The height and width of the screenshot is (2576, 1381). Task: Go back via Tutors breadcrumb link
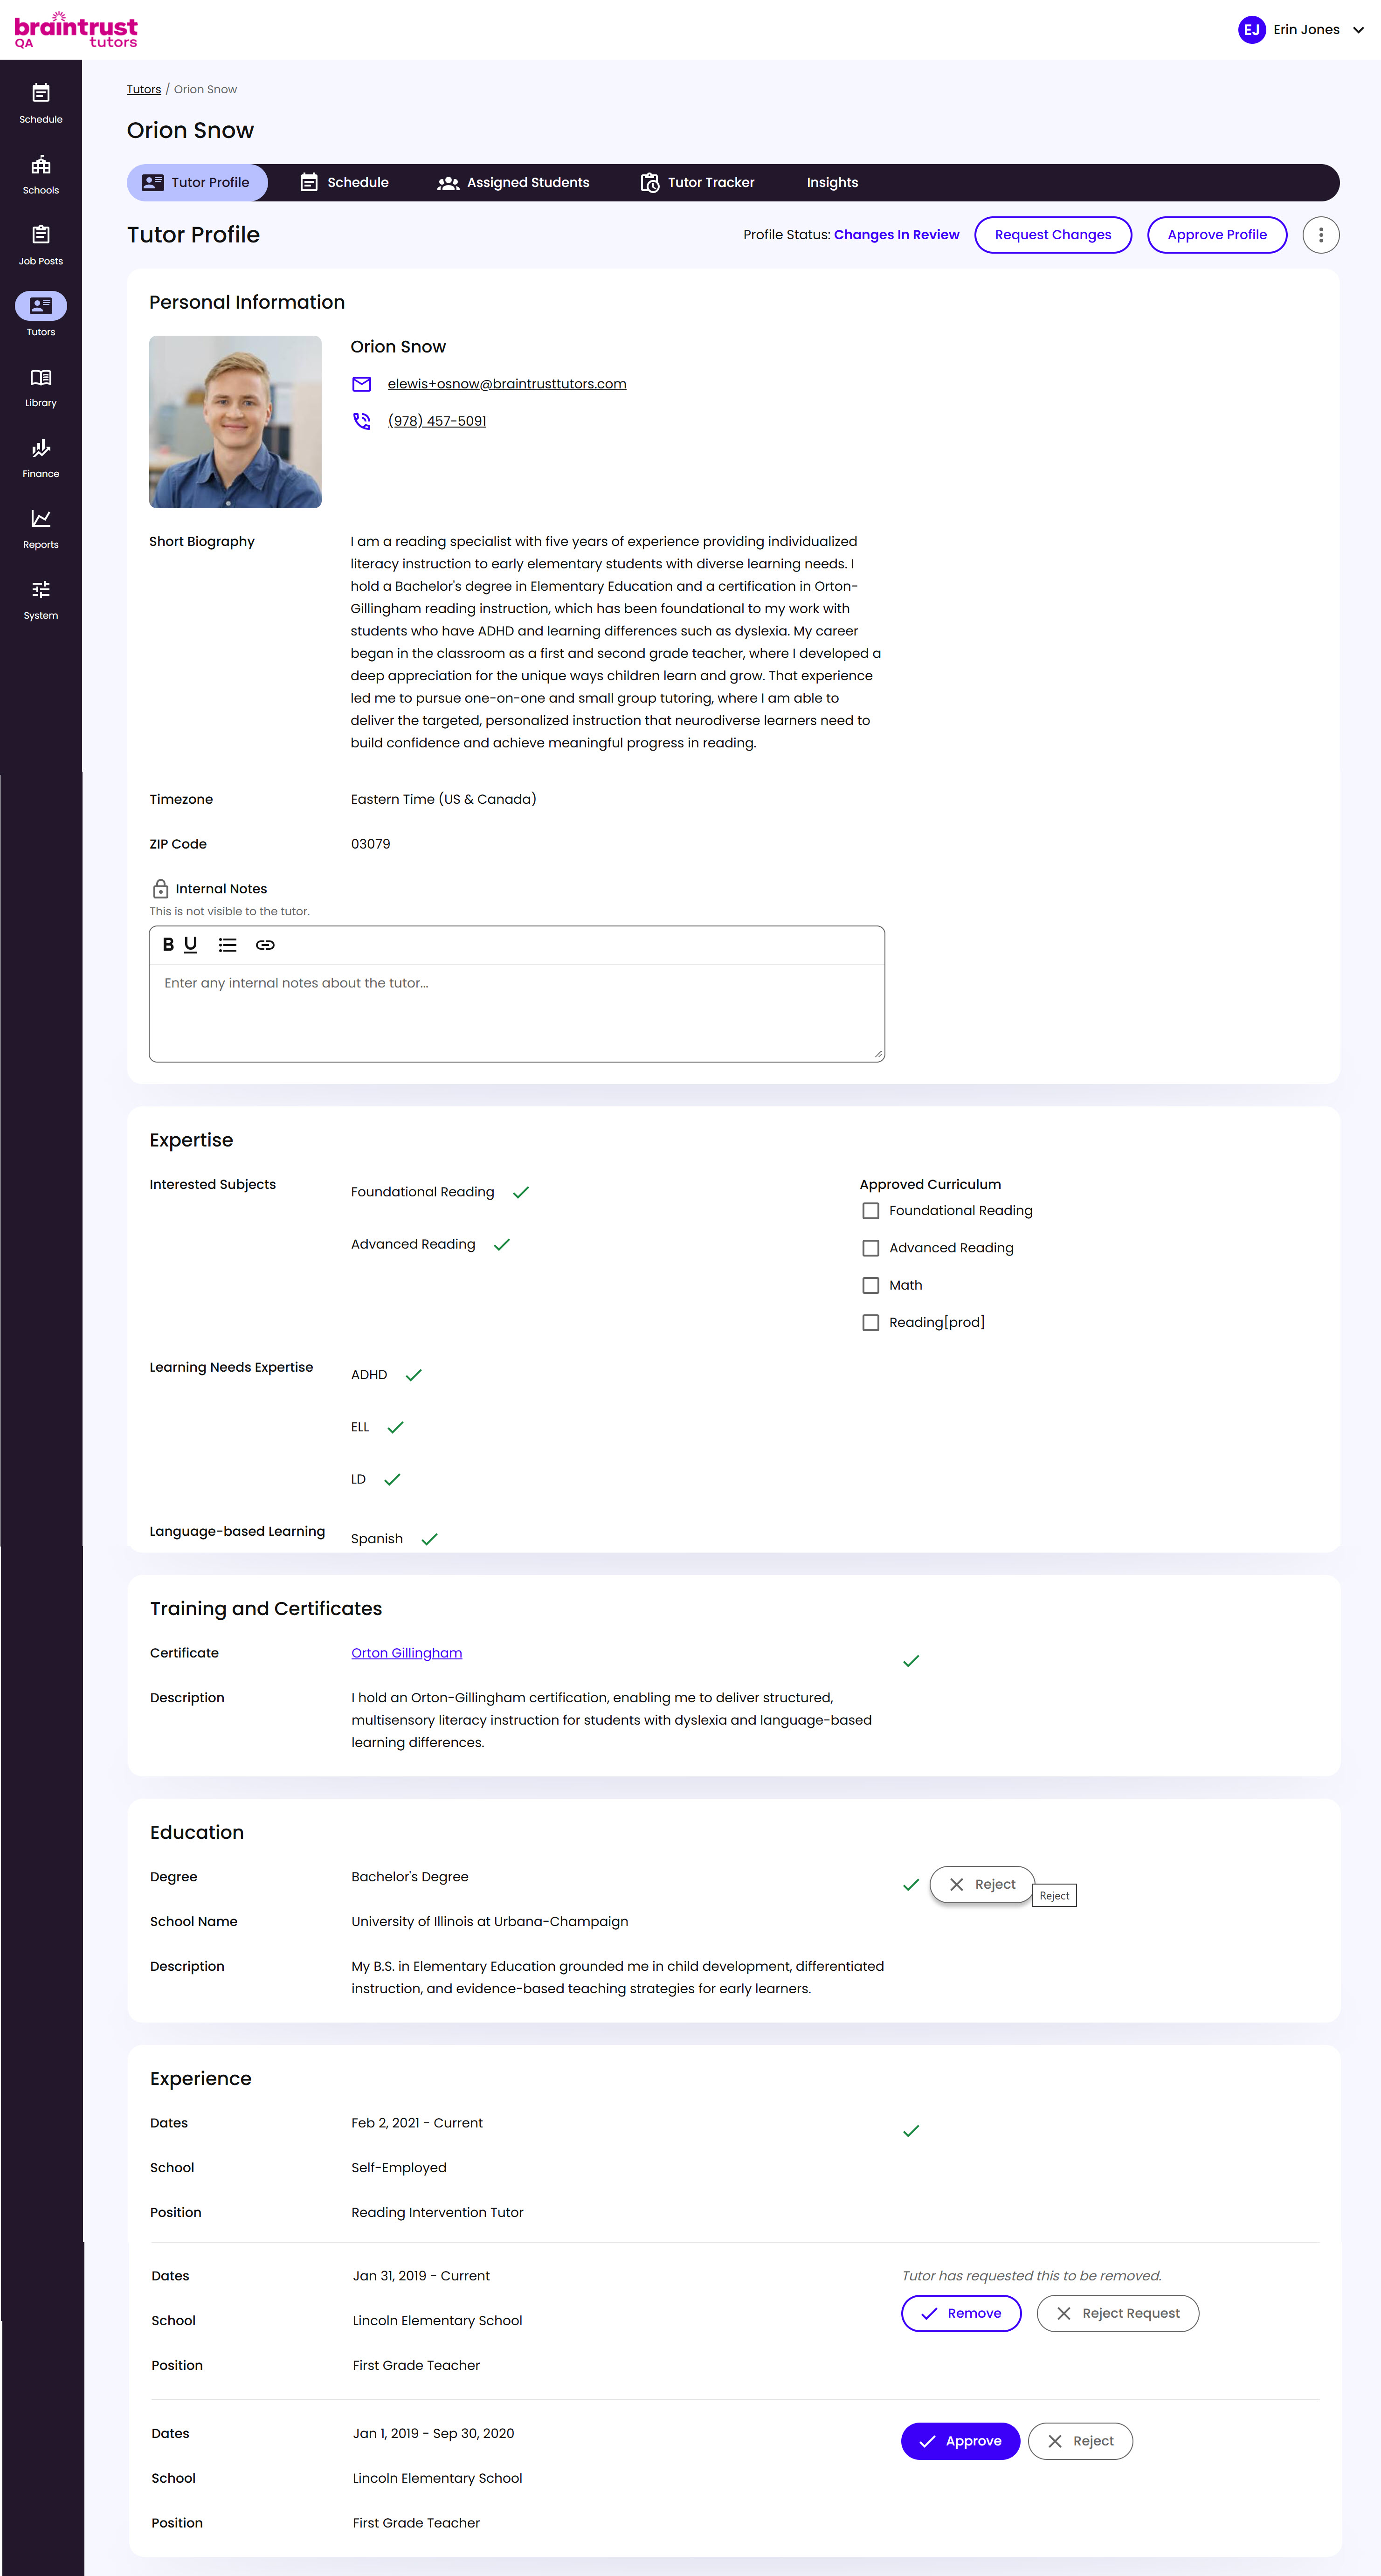pos(144,90)
